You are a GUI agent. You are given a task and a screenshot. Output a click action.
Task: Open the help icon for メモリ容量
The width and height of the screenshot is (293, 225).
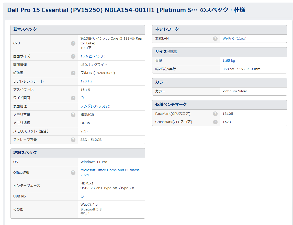coord(73,115)
